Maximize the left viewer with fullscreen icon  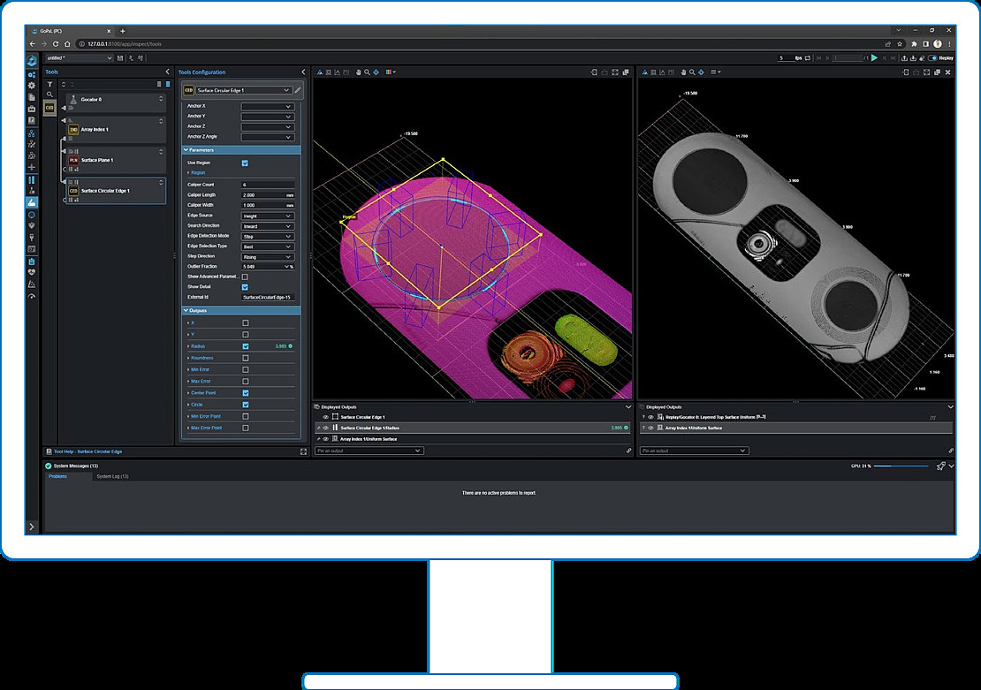pos(615,72)
